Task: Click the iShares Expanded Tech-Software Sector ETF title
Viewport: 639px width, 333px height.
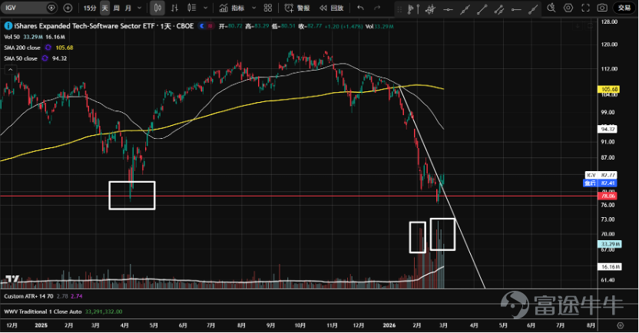Action: [x=84, y=25]
